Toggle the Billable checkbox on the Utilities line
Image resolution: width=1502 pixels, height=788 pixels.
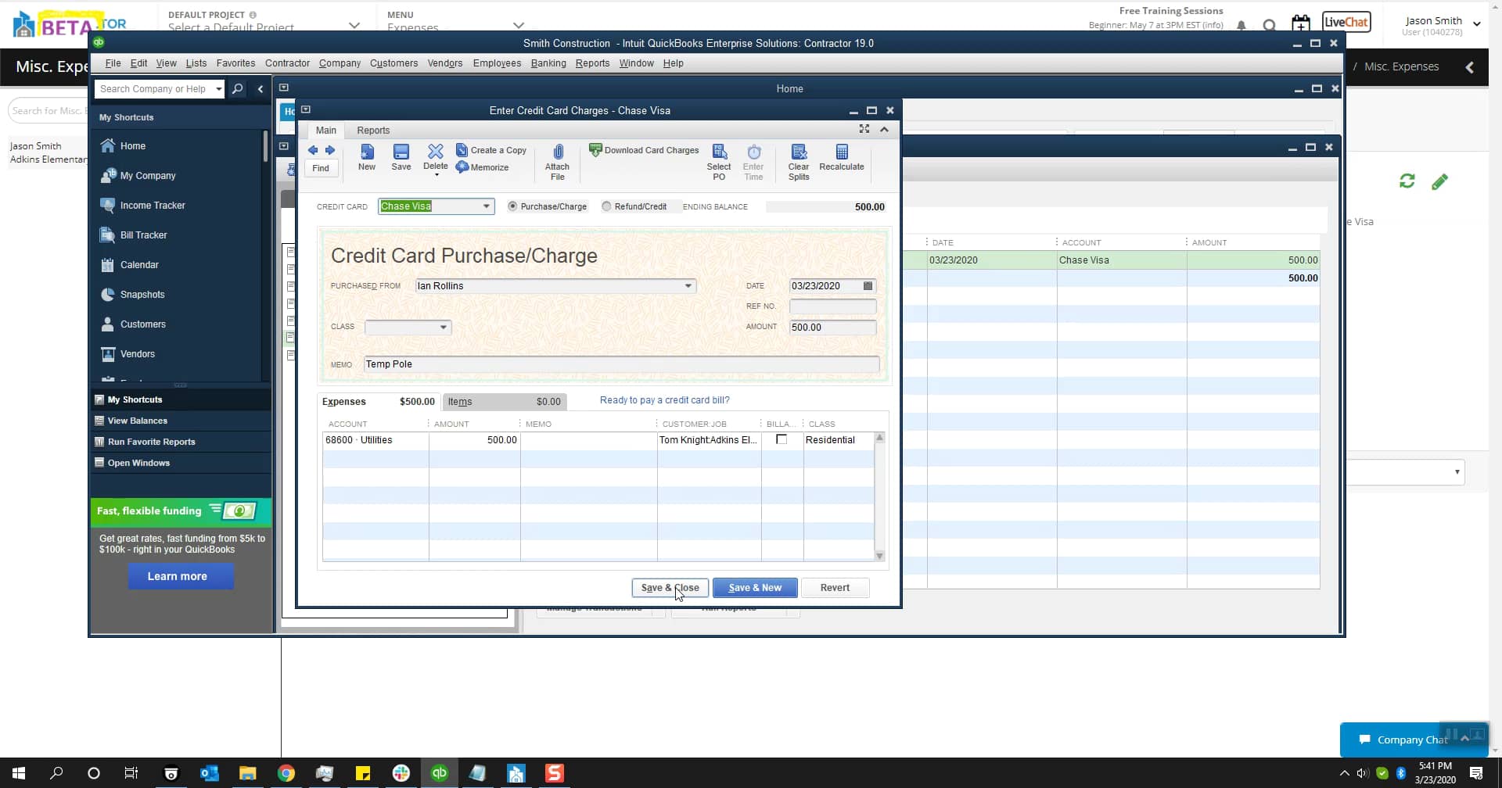pos(782,439)
